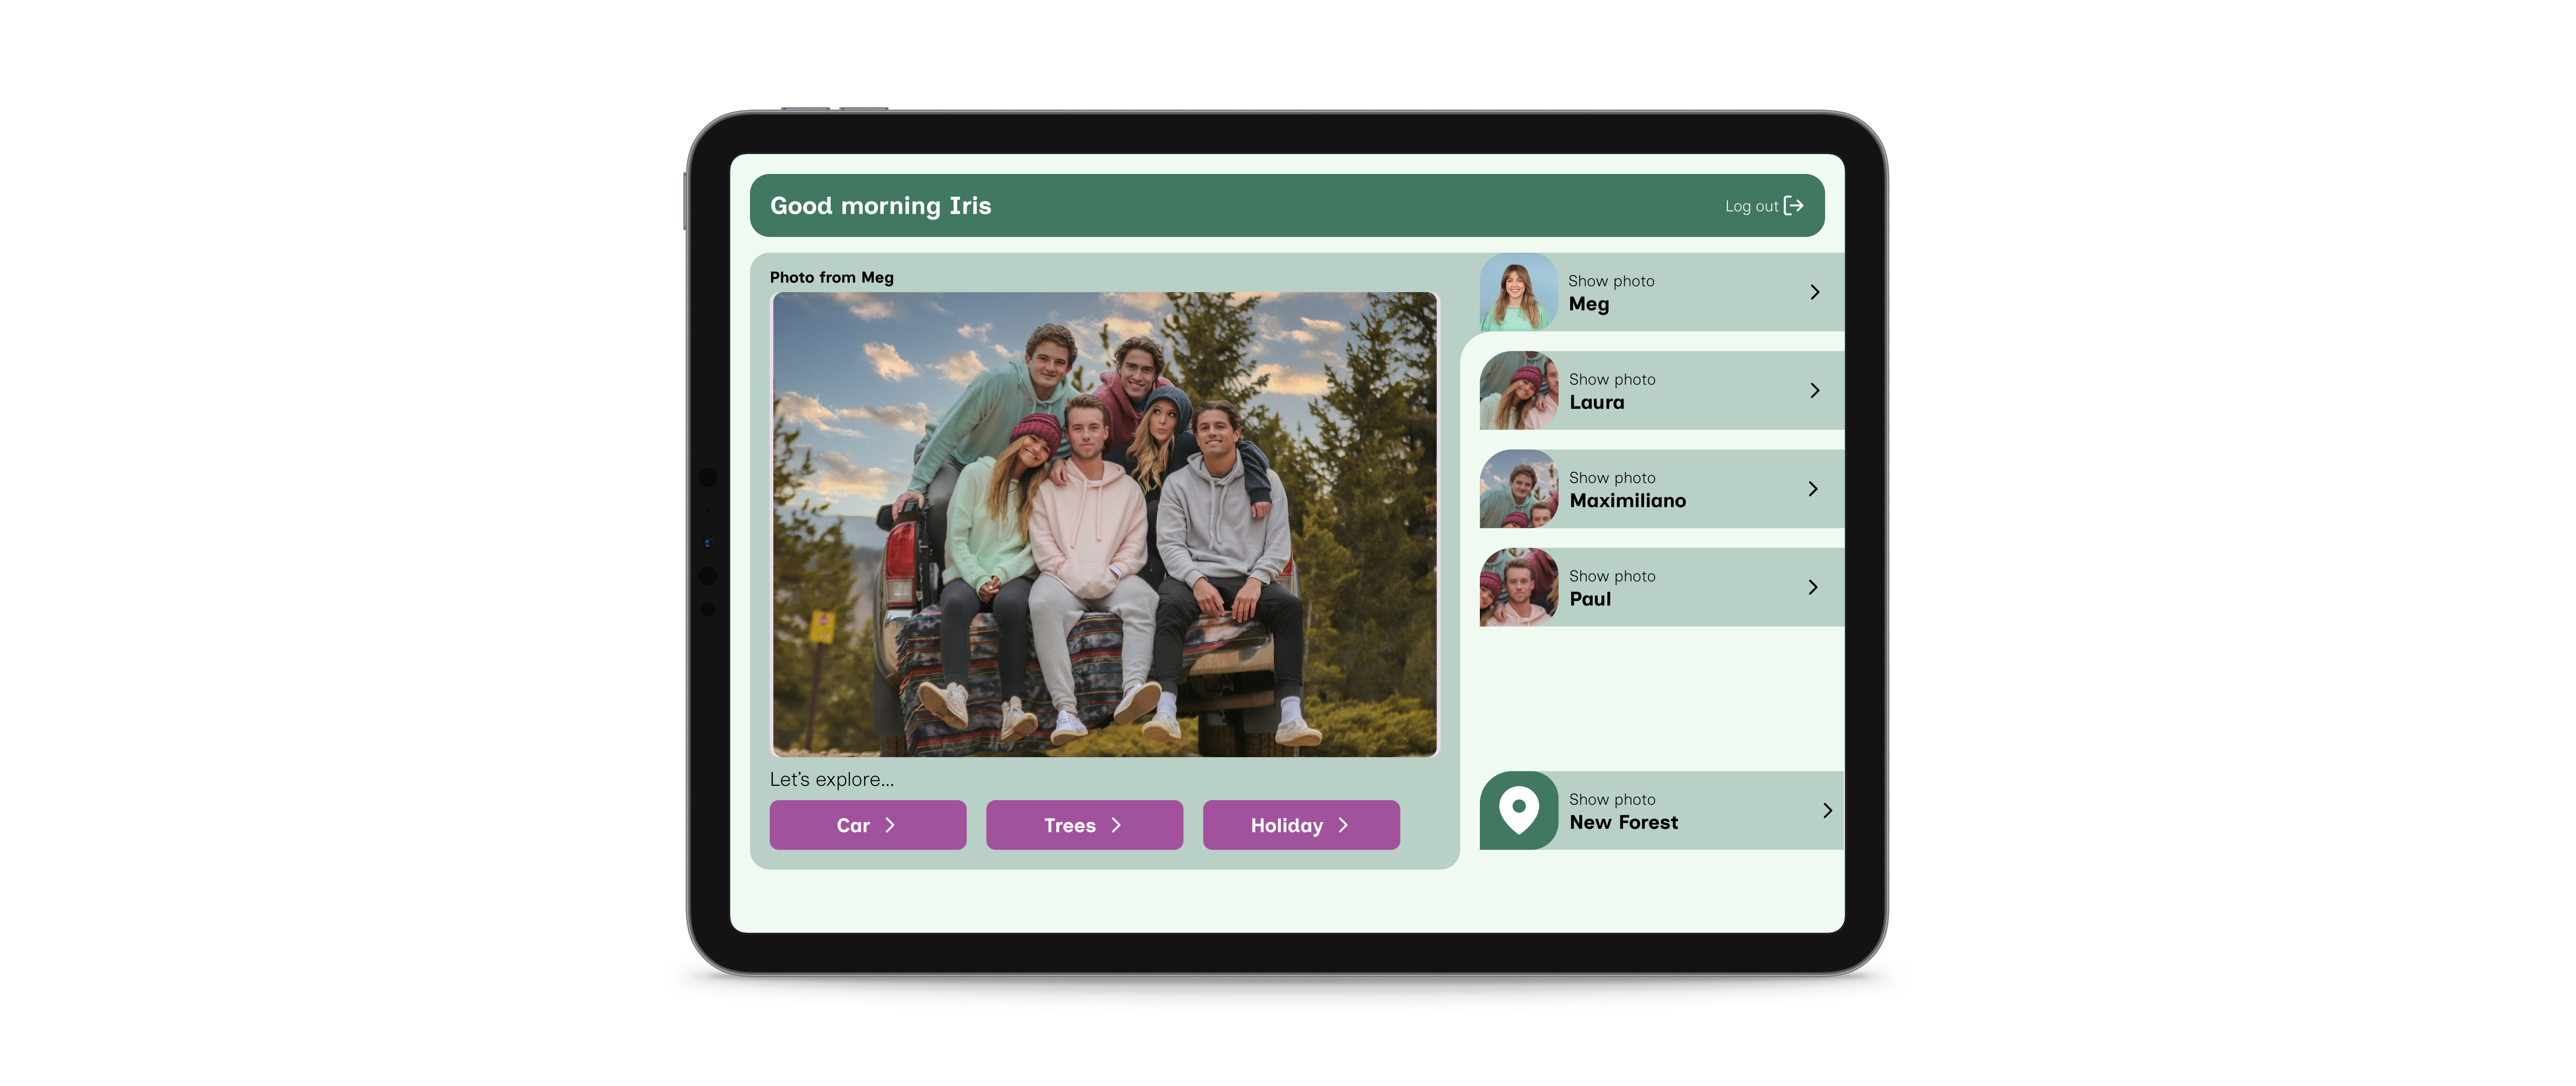Click the chevron in New Forest row
The height and width of the screenshot is (1086, 2576).
click(x=1827, y=810)
